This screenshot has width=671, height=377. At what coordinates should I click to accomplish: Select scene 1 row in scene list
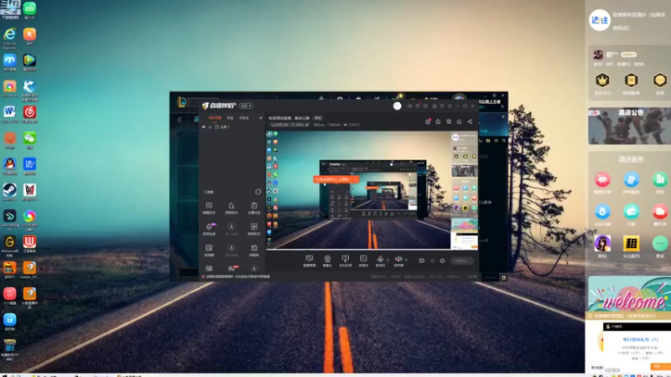point(231,127)
